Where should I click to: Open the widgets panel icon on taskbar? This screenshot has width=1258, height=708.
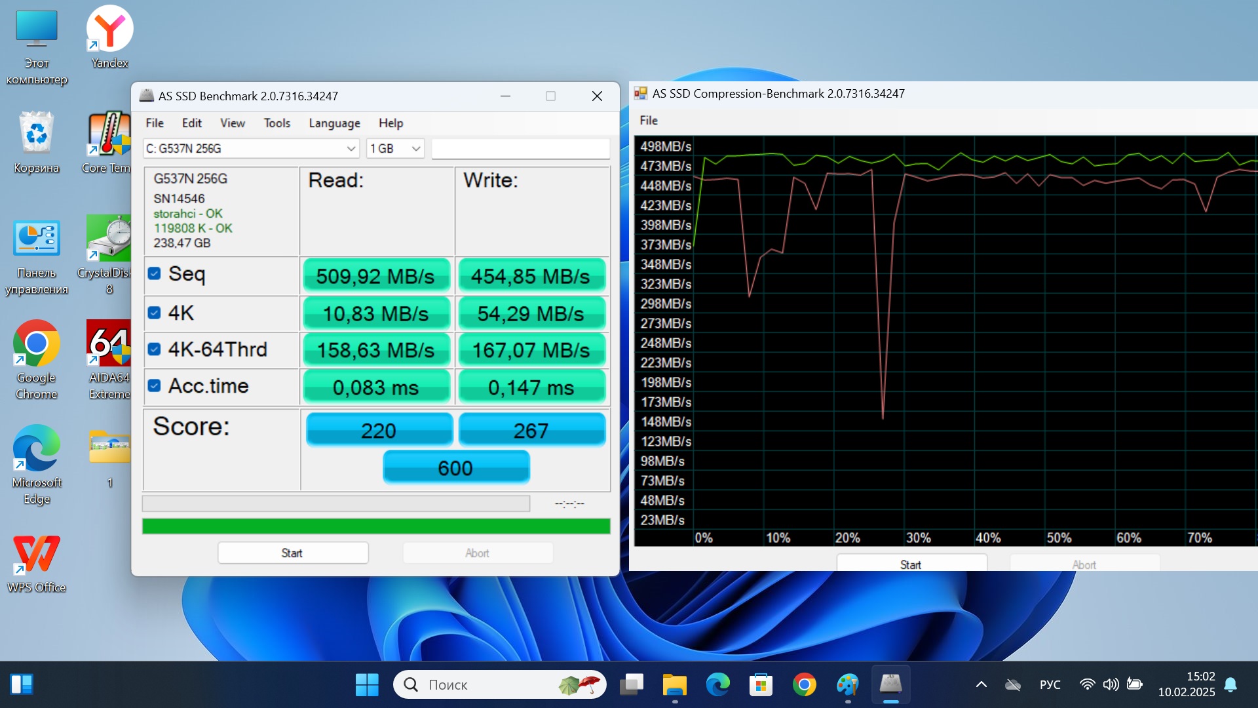[x=22, y=684]
